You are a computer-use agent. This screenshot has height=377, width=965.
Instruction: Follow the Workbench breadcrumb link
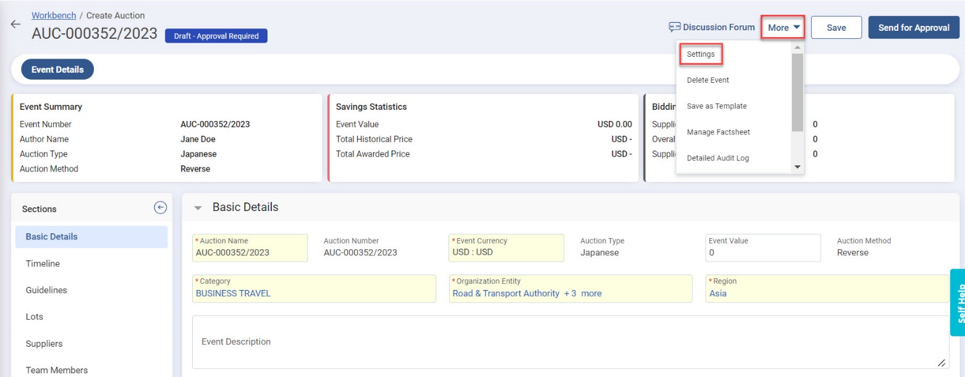coord(54,15)
